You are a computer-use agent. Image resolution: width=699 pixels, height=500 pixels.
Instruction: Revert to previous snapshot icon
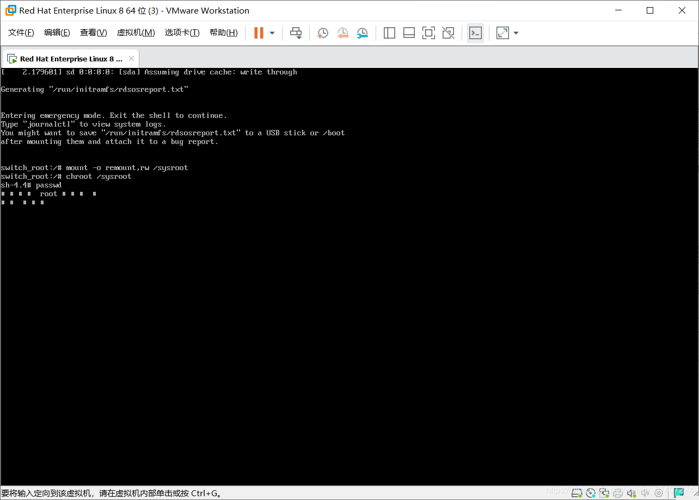pos(342,33)
